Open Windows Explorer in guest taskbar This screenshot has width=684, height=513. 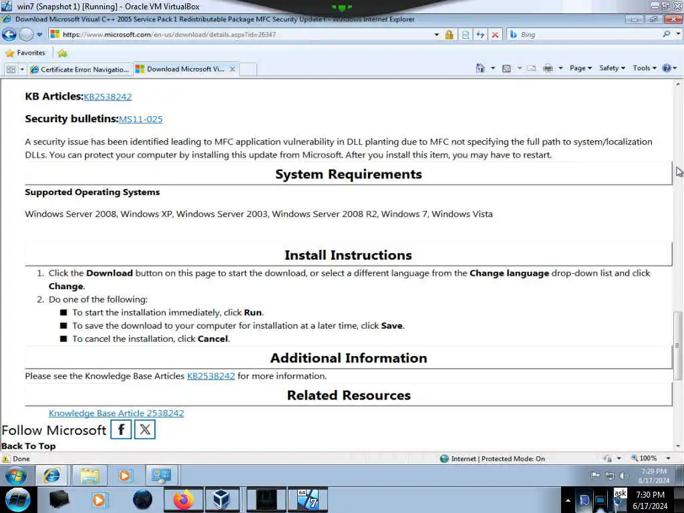coord(90,476)
